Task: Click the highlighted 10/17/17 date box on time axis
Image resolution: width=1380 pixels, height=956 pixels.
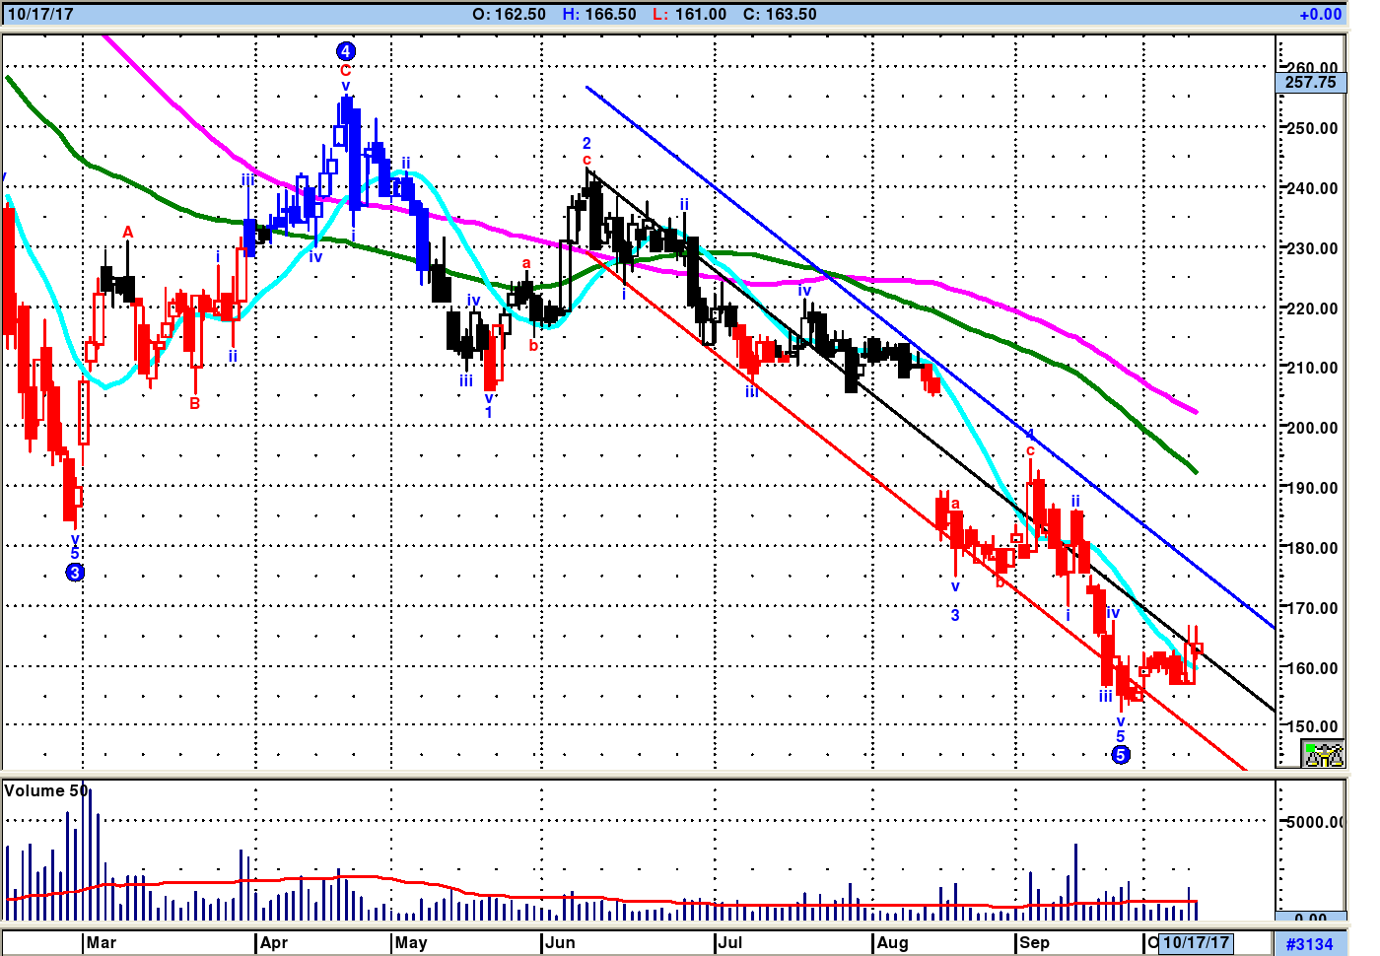Action: 1196,942
